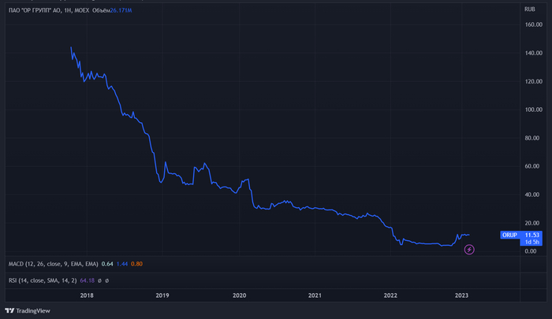Click the 1d 5h countdown label
Image resolution: width=552 pixels, height=319 pixels.
pos(532,242)
